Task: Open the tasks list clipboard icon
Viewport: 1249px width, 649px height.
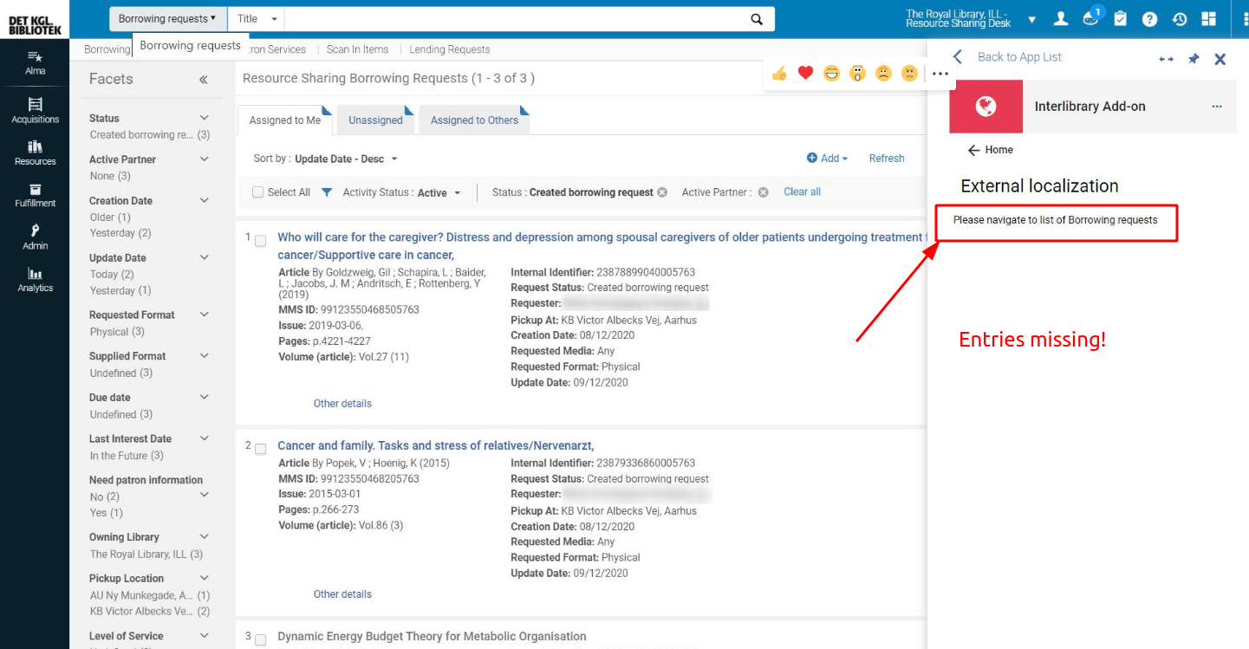Action: 1120,18
